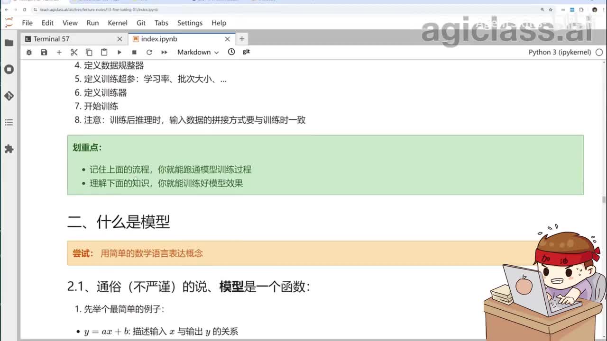Bookmark this page with the star icon
The width and height of the screenshot is (607, 341).
[x=551, y=9]
